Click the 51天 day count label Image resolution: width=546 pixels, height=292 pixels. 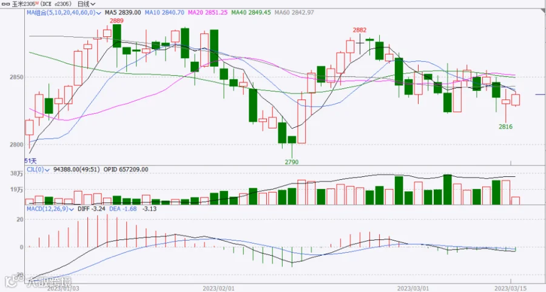coord(30,161)
